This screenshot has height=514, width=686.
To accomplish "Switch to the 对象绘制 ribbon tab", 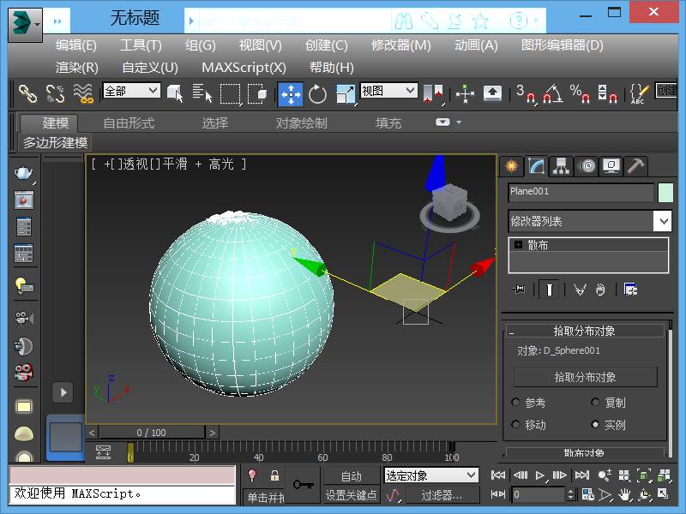I will click(x=302, y=123).
